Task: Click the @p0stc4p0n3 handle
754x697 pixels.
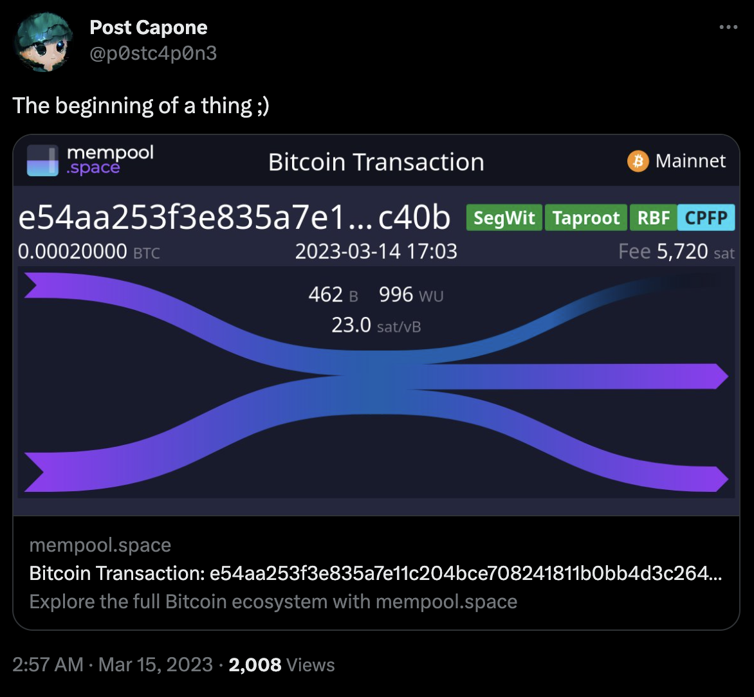Action: click(x=154, y=55)
